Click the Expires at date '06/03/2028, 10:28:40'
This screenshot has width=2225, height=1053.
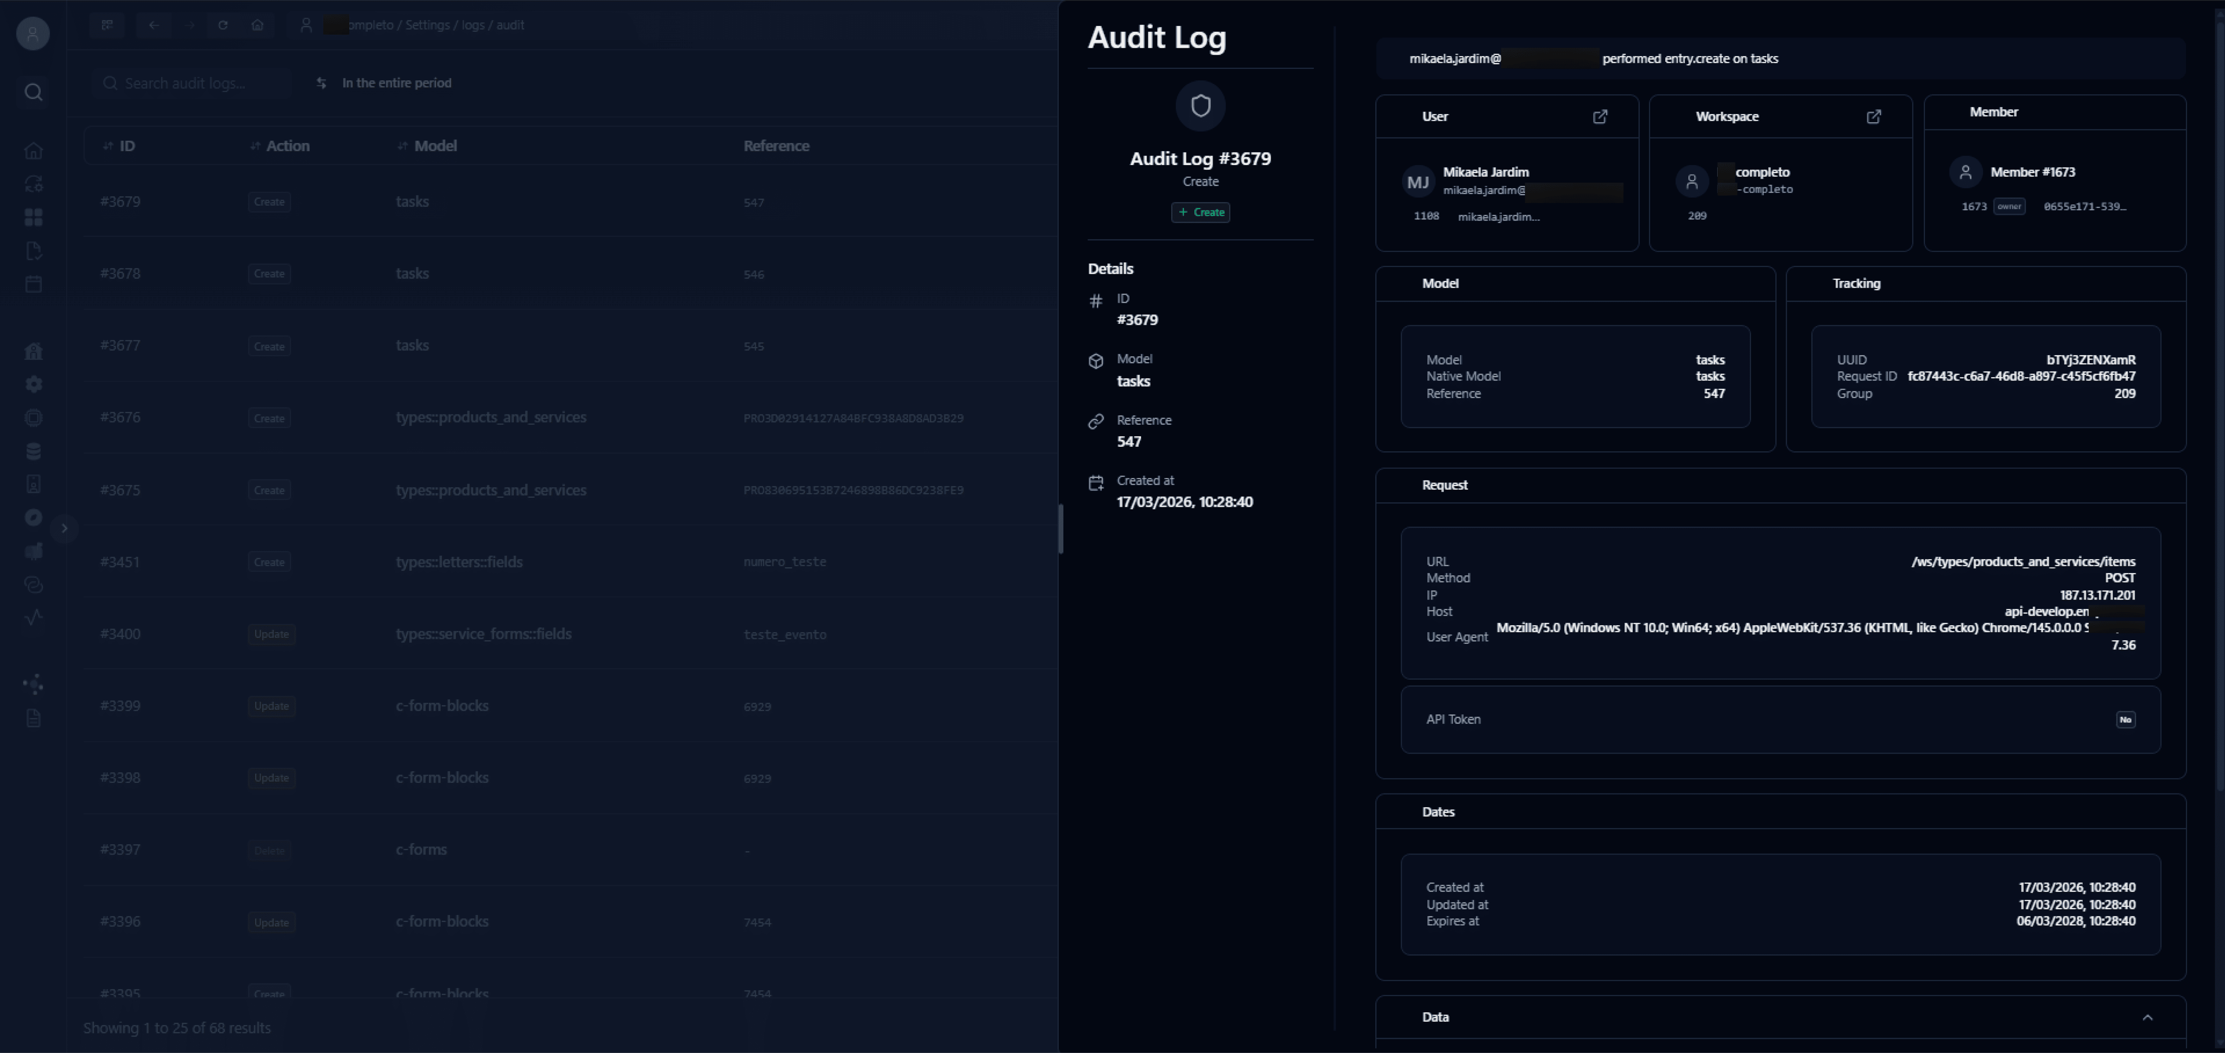[x=2076, y=922]
